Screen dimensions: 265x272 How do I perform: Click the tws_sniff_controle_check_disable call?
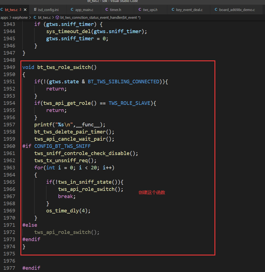click(x=82, y=153)
